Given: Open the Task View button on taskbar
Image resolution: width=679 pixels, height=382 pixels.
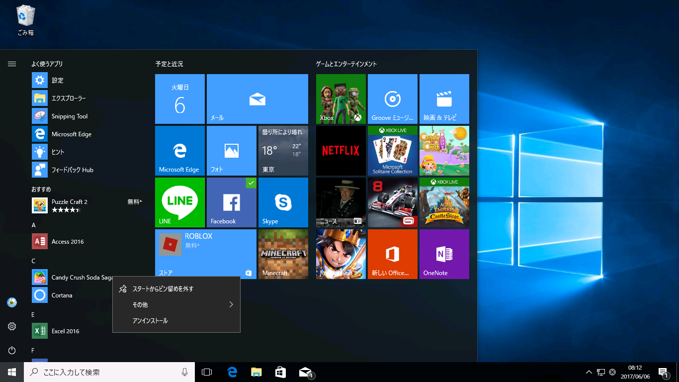Looking at the screenshot, I should [207, 372].
